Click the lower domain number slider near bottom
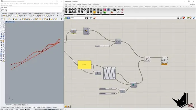This screenshot has height=110, width=196. (108, 94)
